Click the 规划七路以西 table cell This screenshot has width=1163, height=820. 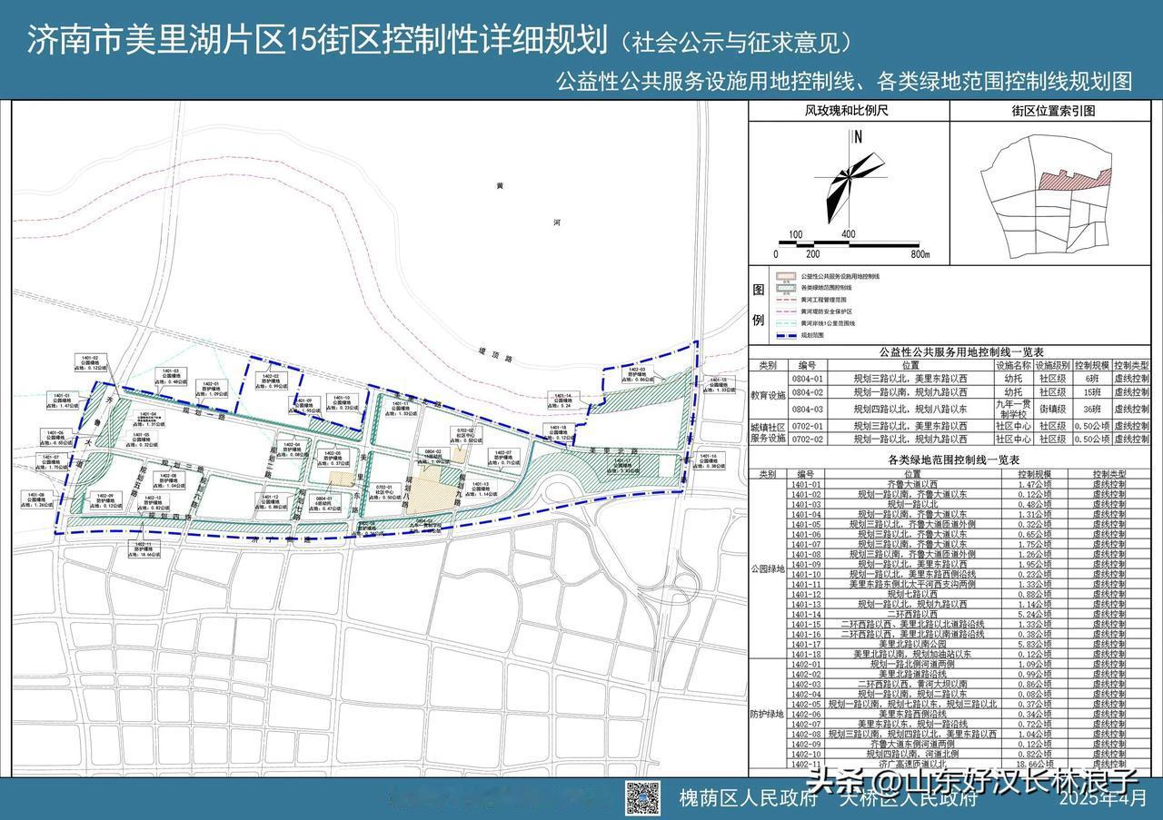(x=911, y=594)
